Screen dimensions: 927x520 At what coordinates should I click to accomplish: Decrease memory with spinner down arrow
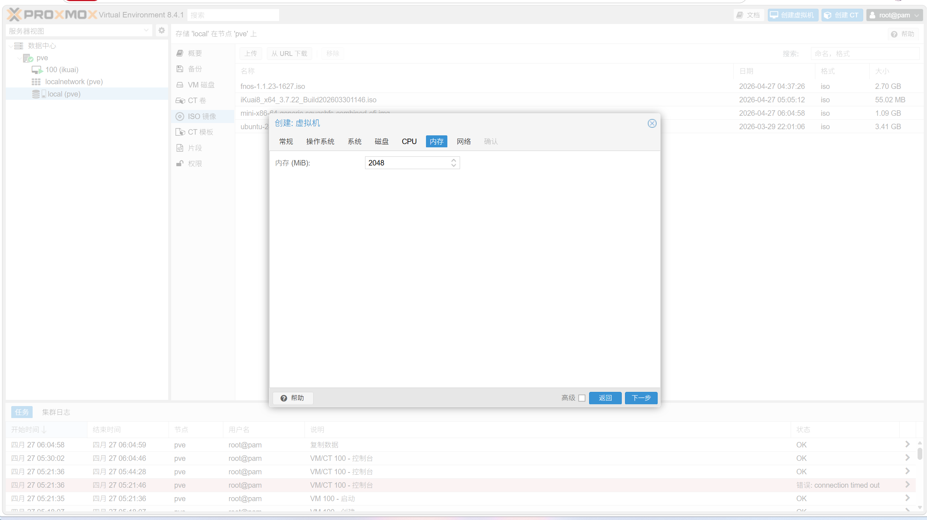[x=454, y=165]
